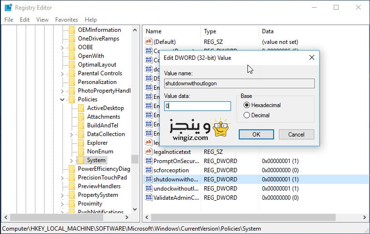
Task: Open the Favorites menu
Action: point(66,20)
